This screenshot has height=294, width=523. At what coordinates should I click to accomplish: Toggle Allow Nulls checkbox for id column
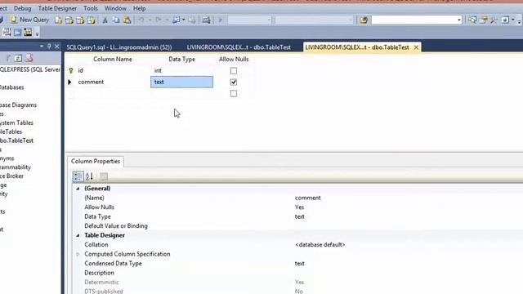[234, 71]
